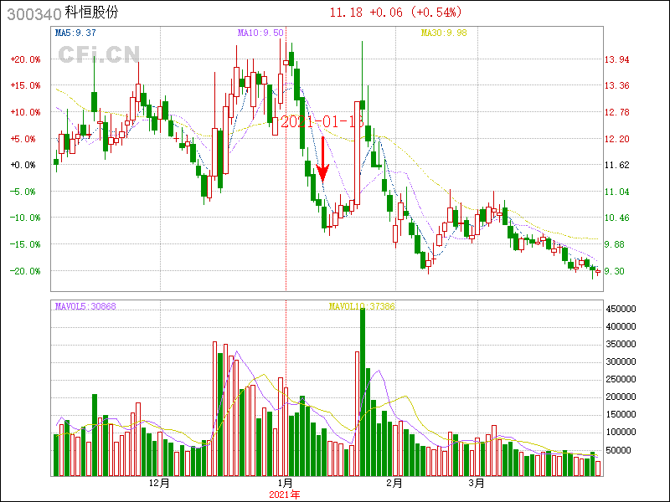Click the 13.94 price axis label
This screenshot has height=502, width=670.
pyautogui.click(x=617, y=59)
